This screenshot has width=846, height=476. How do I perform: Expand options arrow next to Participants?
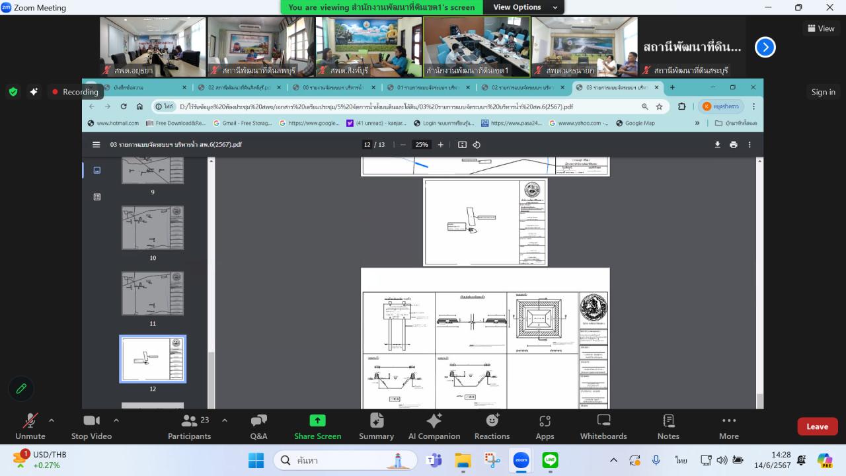224,420
